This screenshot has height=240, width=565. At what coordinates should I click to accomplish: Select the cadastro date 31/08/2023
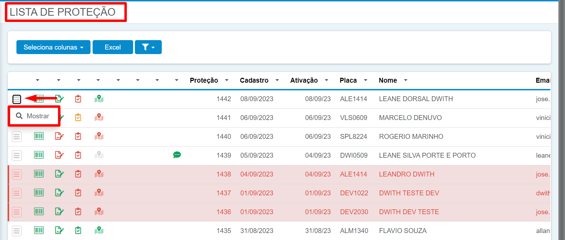tap(257, 231)
